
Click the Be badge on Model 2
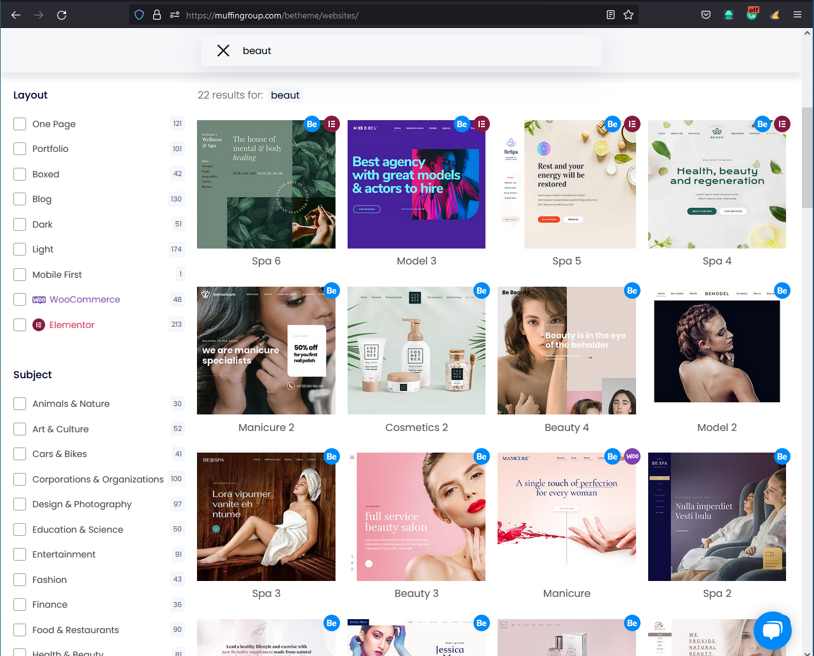[782, 290]
